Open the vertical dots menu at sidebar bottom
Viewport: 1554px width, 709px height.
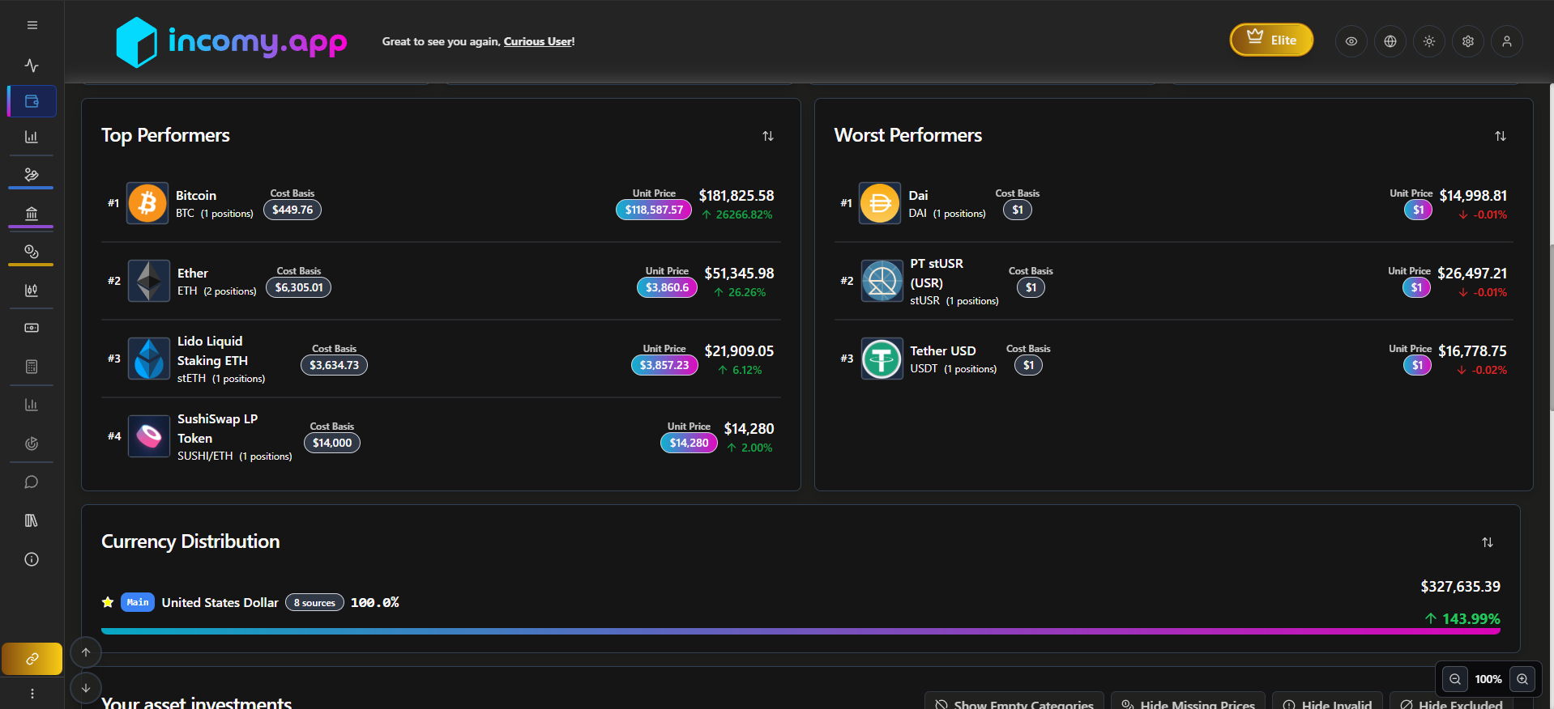32,694
